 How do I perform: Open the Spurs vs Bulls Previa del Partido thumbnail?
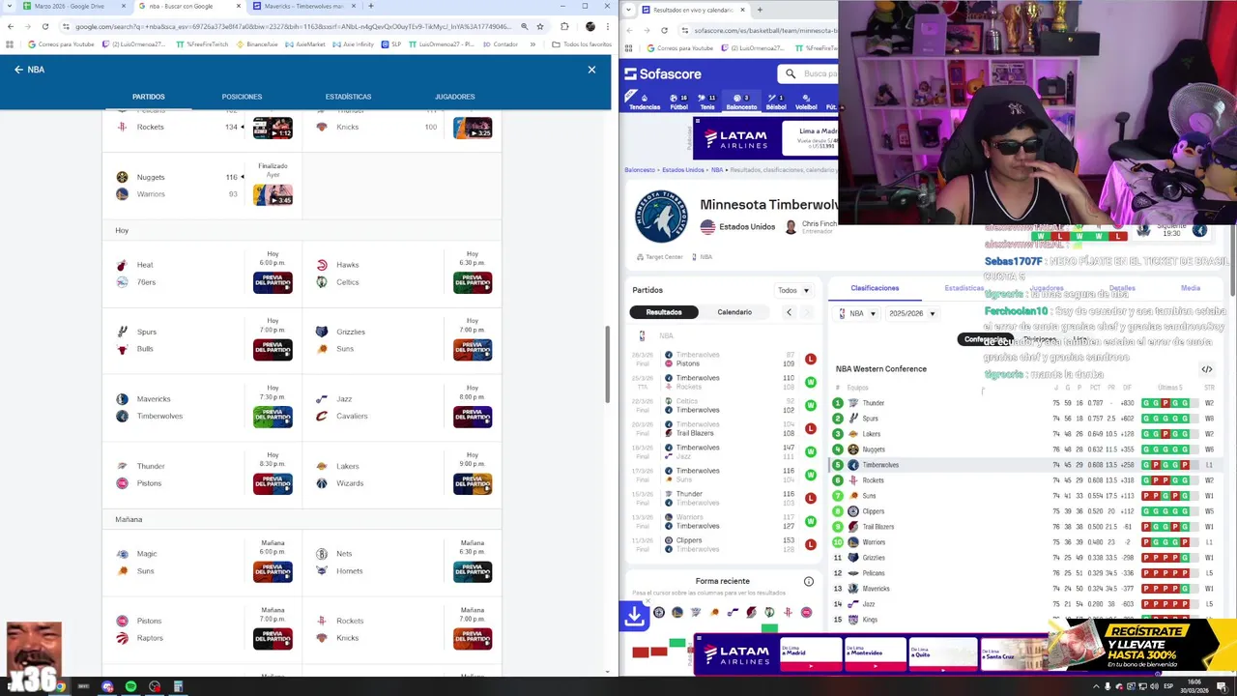point(273,349)
